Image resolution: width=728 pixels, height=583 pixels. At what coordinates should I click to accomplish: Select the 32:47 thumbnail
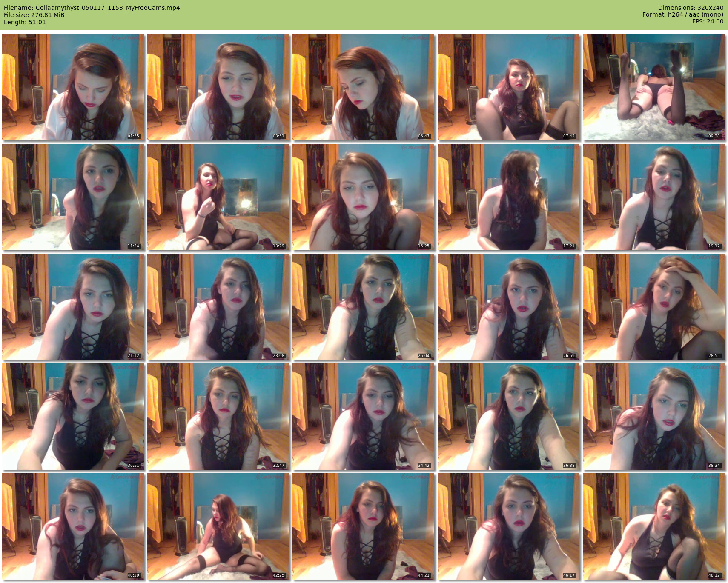pos(218,417)
